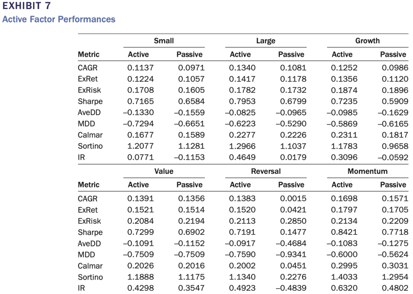
Task: Select the Large Active IR value 0.4649
Action: 242,157
